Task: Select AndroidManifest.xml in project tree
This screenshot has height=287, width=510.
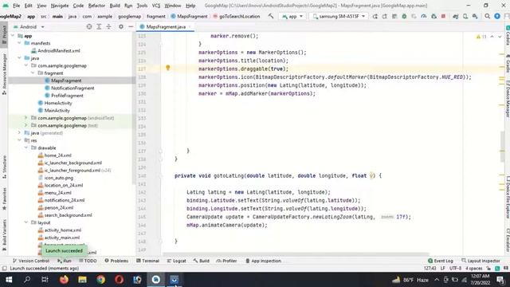Action: [58, 51]
